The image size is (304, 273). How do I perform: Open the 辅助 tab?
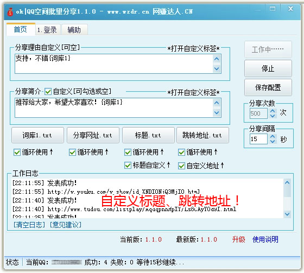pos(74,30)
